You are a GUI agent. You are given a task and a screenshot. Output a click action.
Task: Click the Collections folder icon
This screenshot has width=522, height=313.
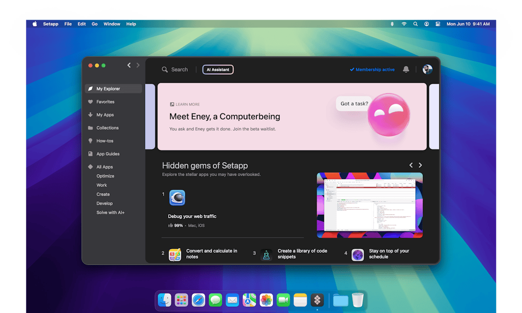click(90, 128)
